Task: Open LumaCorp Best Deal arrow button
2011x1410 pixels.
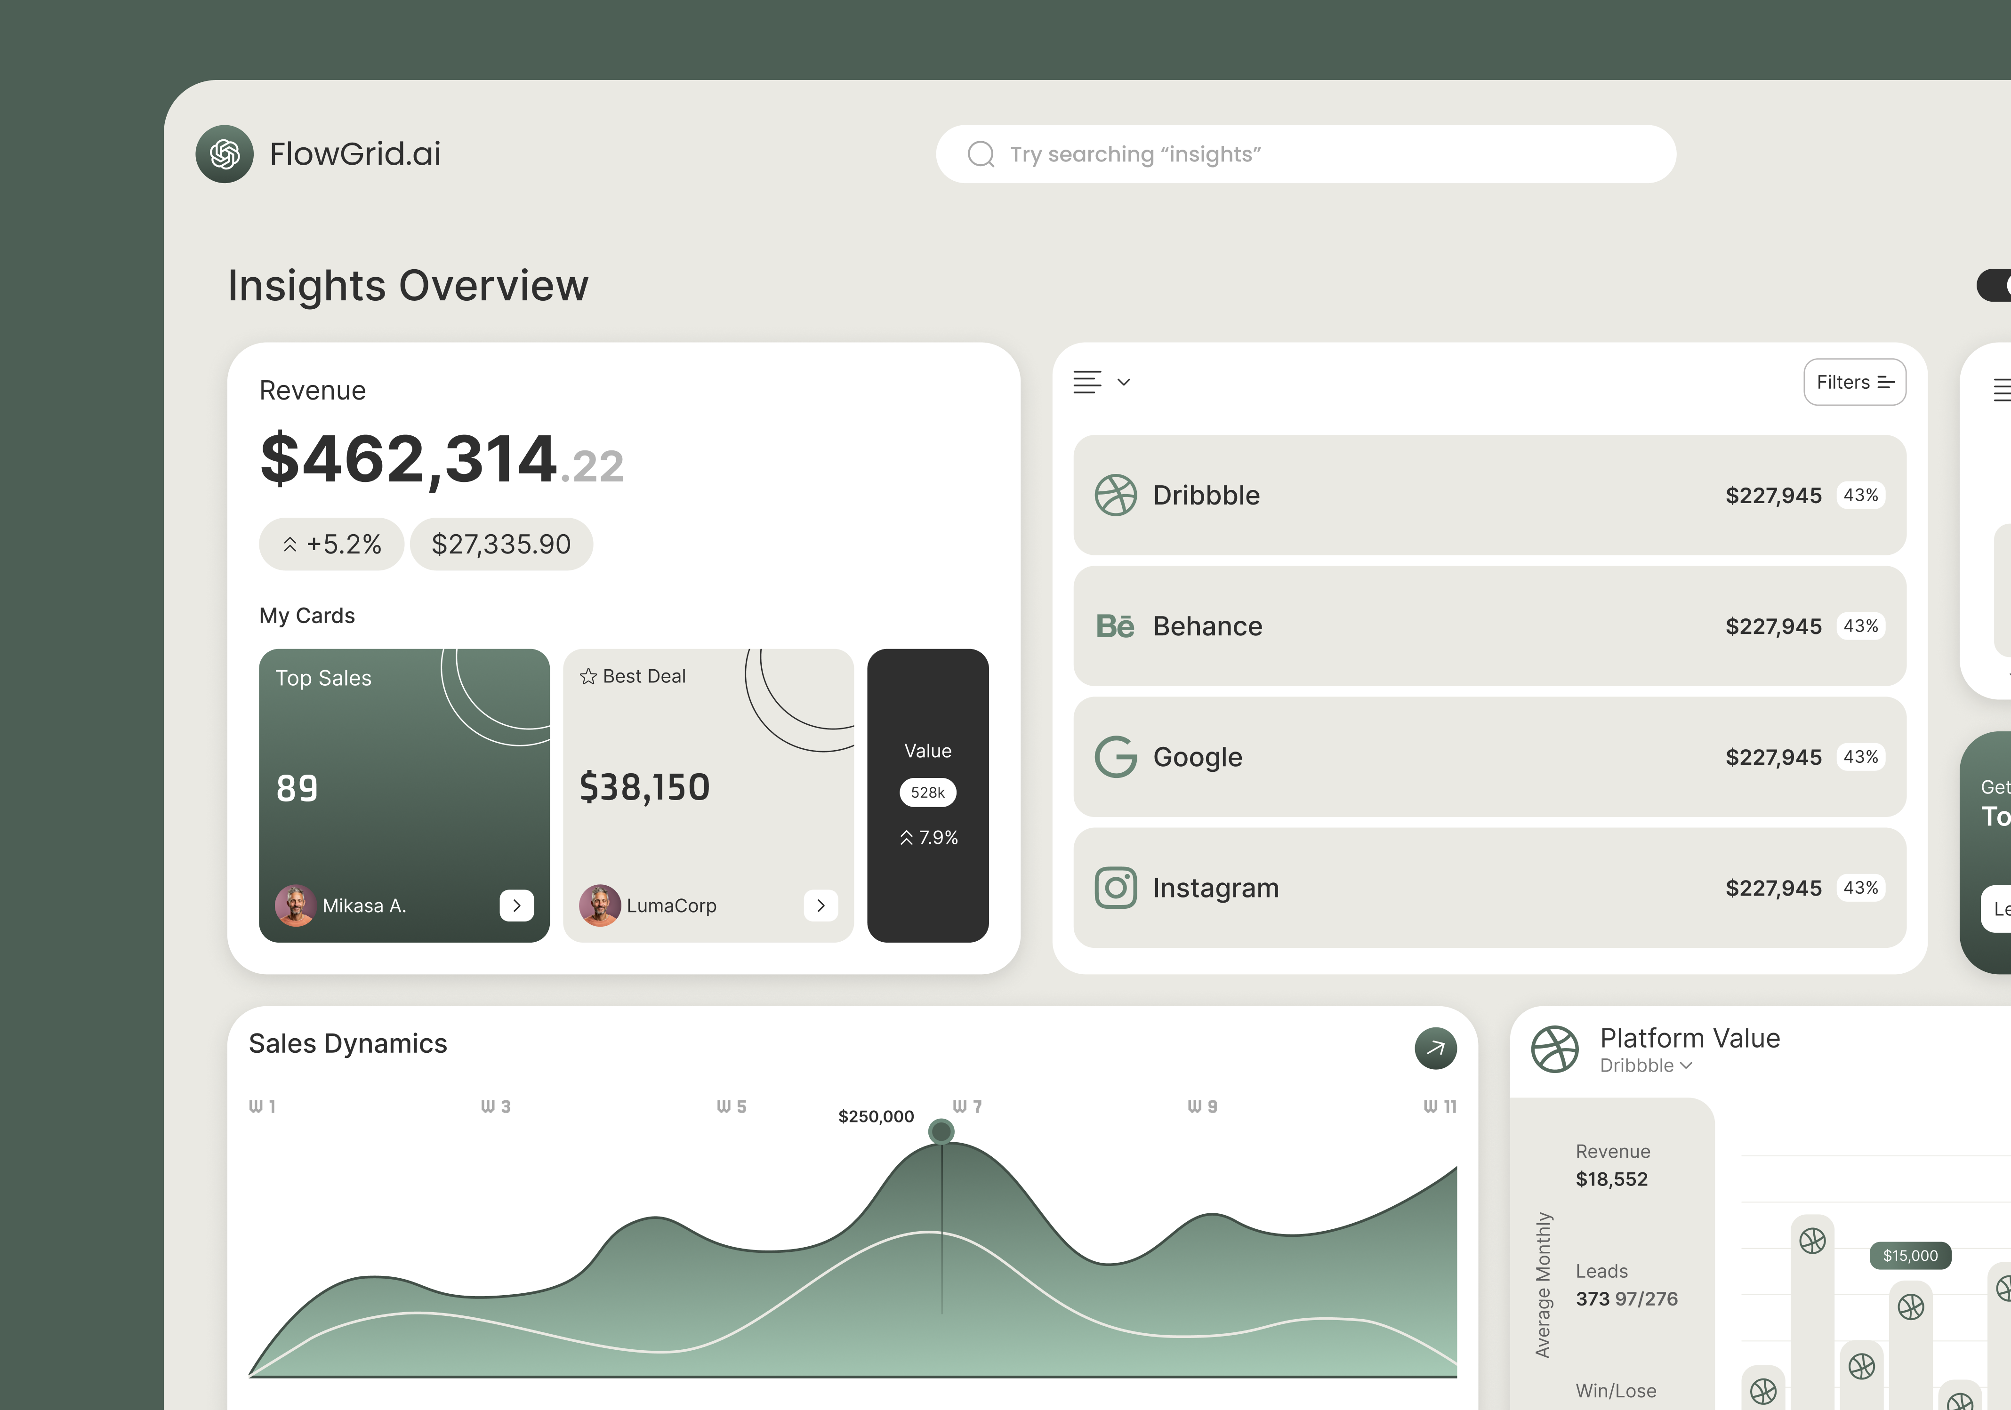Action: pyautogui.click(x=820, y=905)
